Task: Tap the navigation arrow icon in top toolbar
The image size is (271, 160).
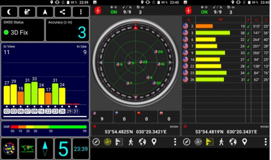Action: 45,12
